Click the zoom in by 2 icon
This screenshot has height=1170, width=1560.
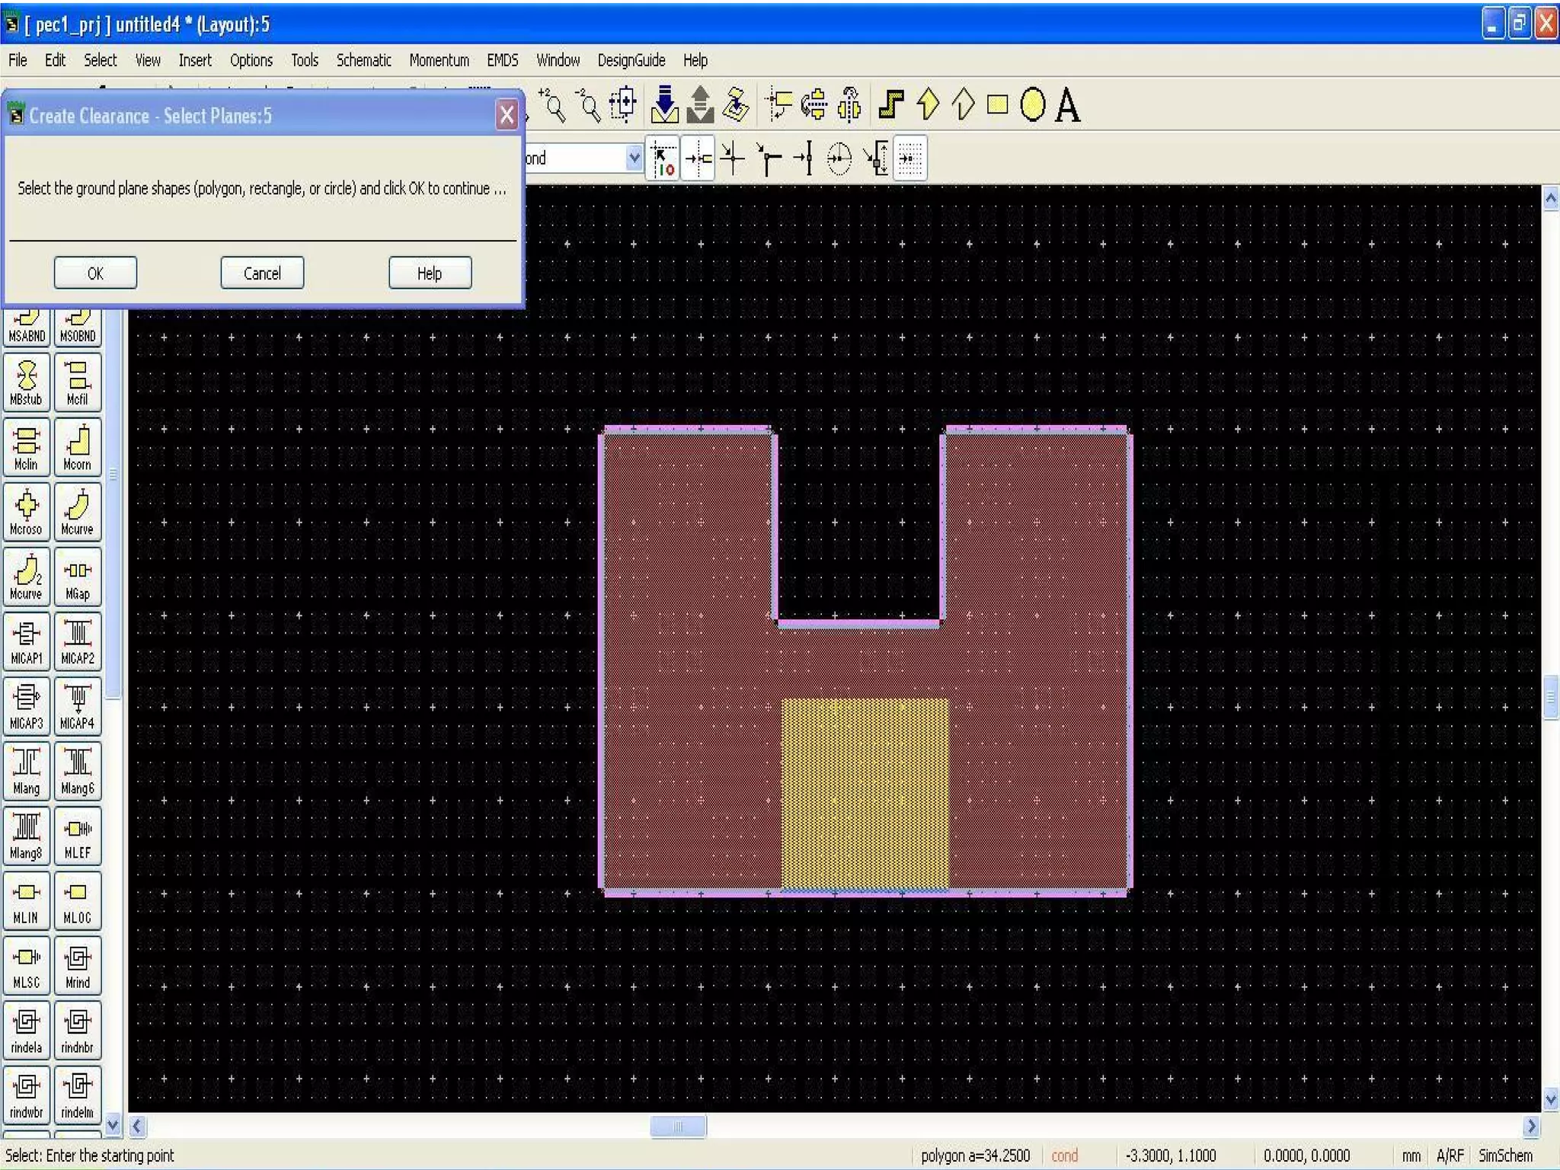[x=552, y=105]
